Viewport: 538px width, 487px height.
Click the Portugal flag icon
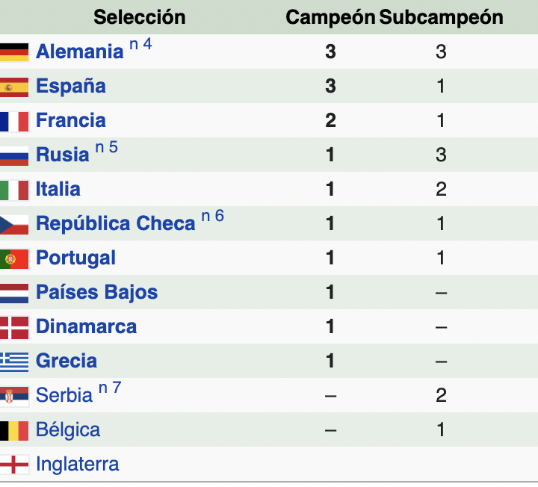point(14,259)
